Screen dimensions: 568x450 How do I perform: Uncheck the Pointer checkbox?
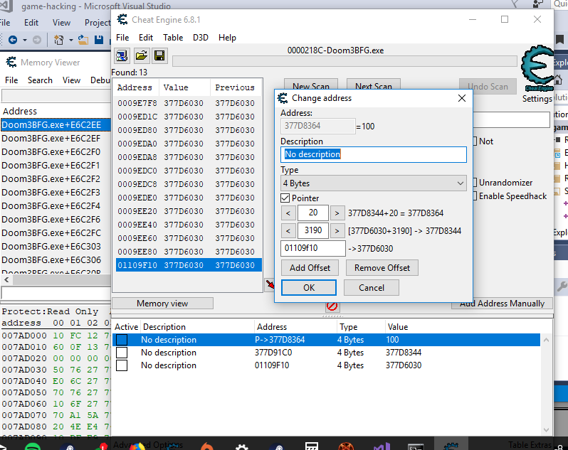pos(285,198)
